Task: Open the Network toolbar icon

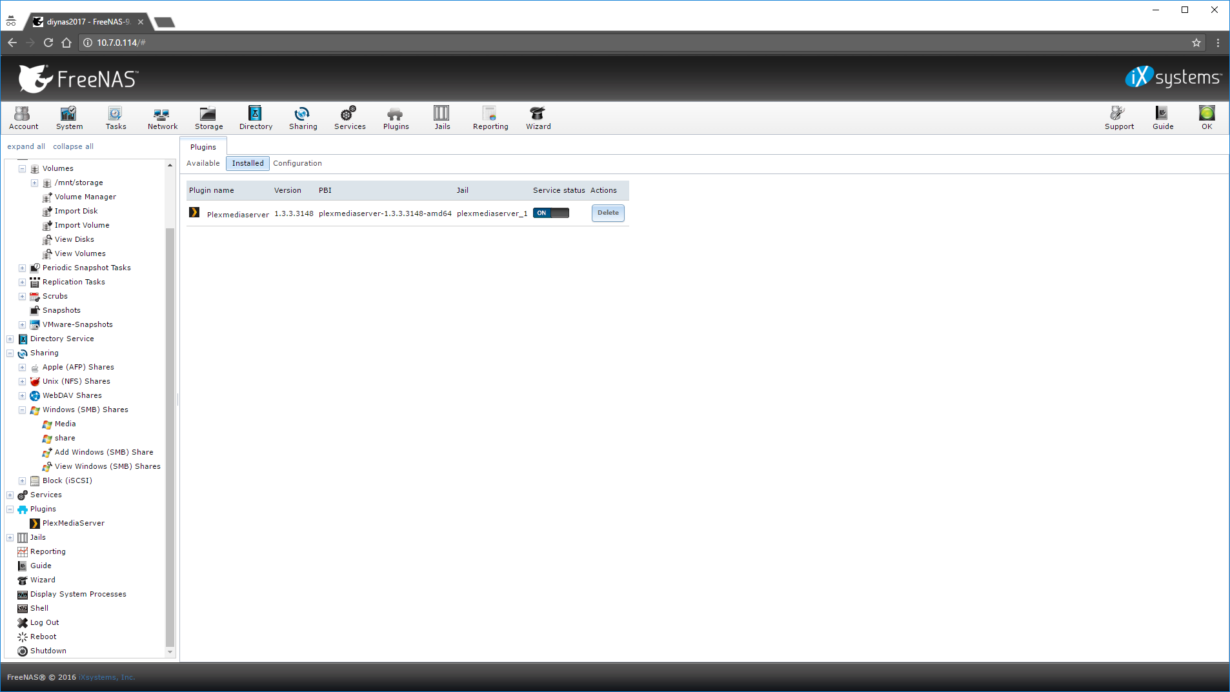Action: pyautogui.click(x=162, y=118)
